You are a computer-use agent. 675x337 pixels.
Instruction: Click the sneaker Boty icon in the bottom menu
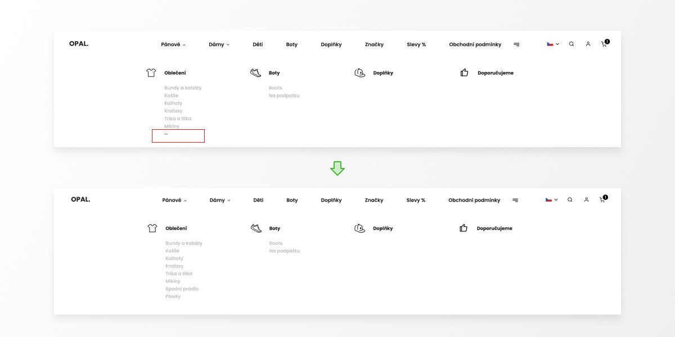(x=256, y=228)
